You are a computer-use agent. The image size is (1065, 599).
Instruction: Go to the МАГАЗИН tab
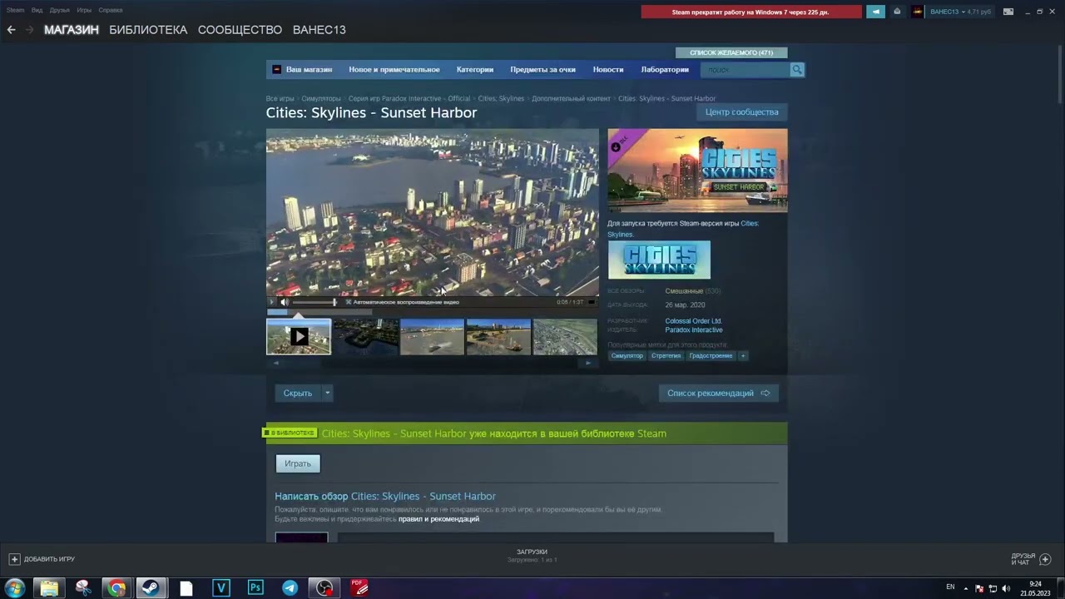click(72, 30)
